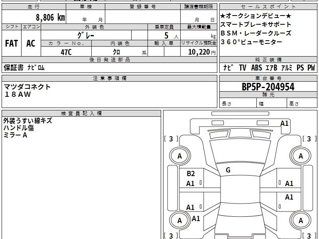The height and width of the screenshot is (239, 319).
Task: Click the mileage value 8,806 km
Action: [x=50, y=18]
